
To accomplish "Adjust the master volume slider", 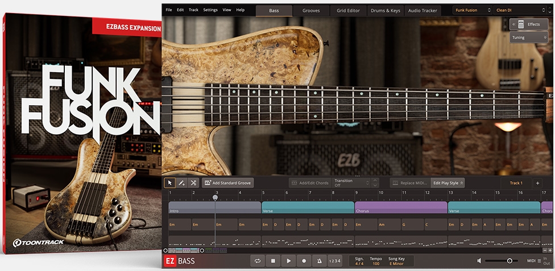I will (502, 261).
